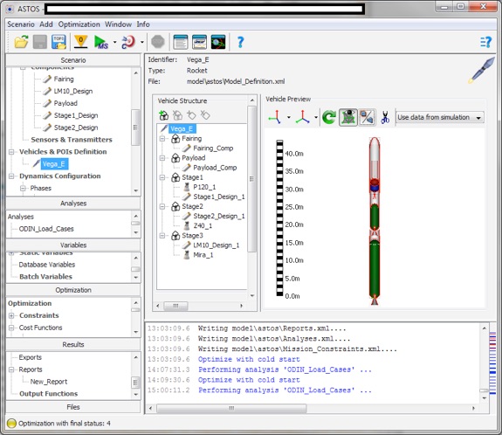Click the Analyses panel header
This screenshot has height=435, width=502.
point(73,204)
